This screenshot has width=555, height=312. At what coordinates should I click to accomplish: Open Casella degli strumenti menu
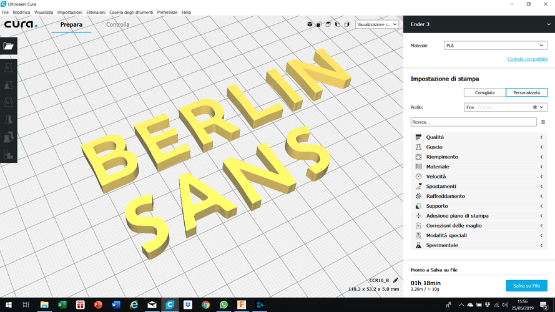[131, 12]
